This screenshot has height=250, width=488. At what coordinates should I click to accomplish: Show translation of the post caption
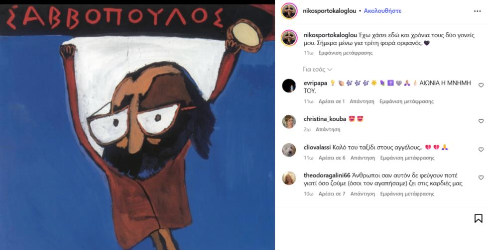click(x=346, y=53)
